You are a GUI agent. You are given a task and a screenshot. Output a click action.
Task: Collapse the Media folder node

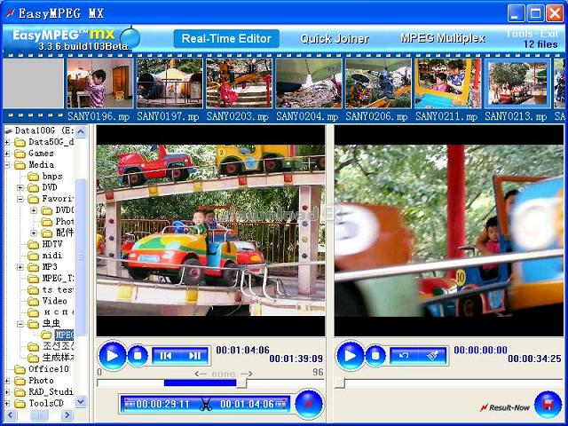click(7, 165)
